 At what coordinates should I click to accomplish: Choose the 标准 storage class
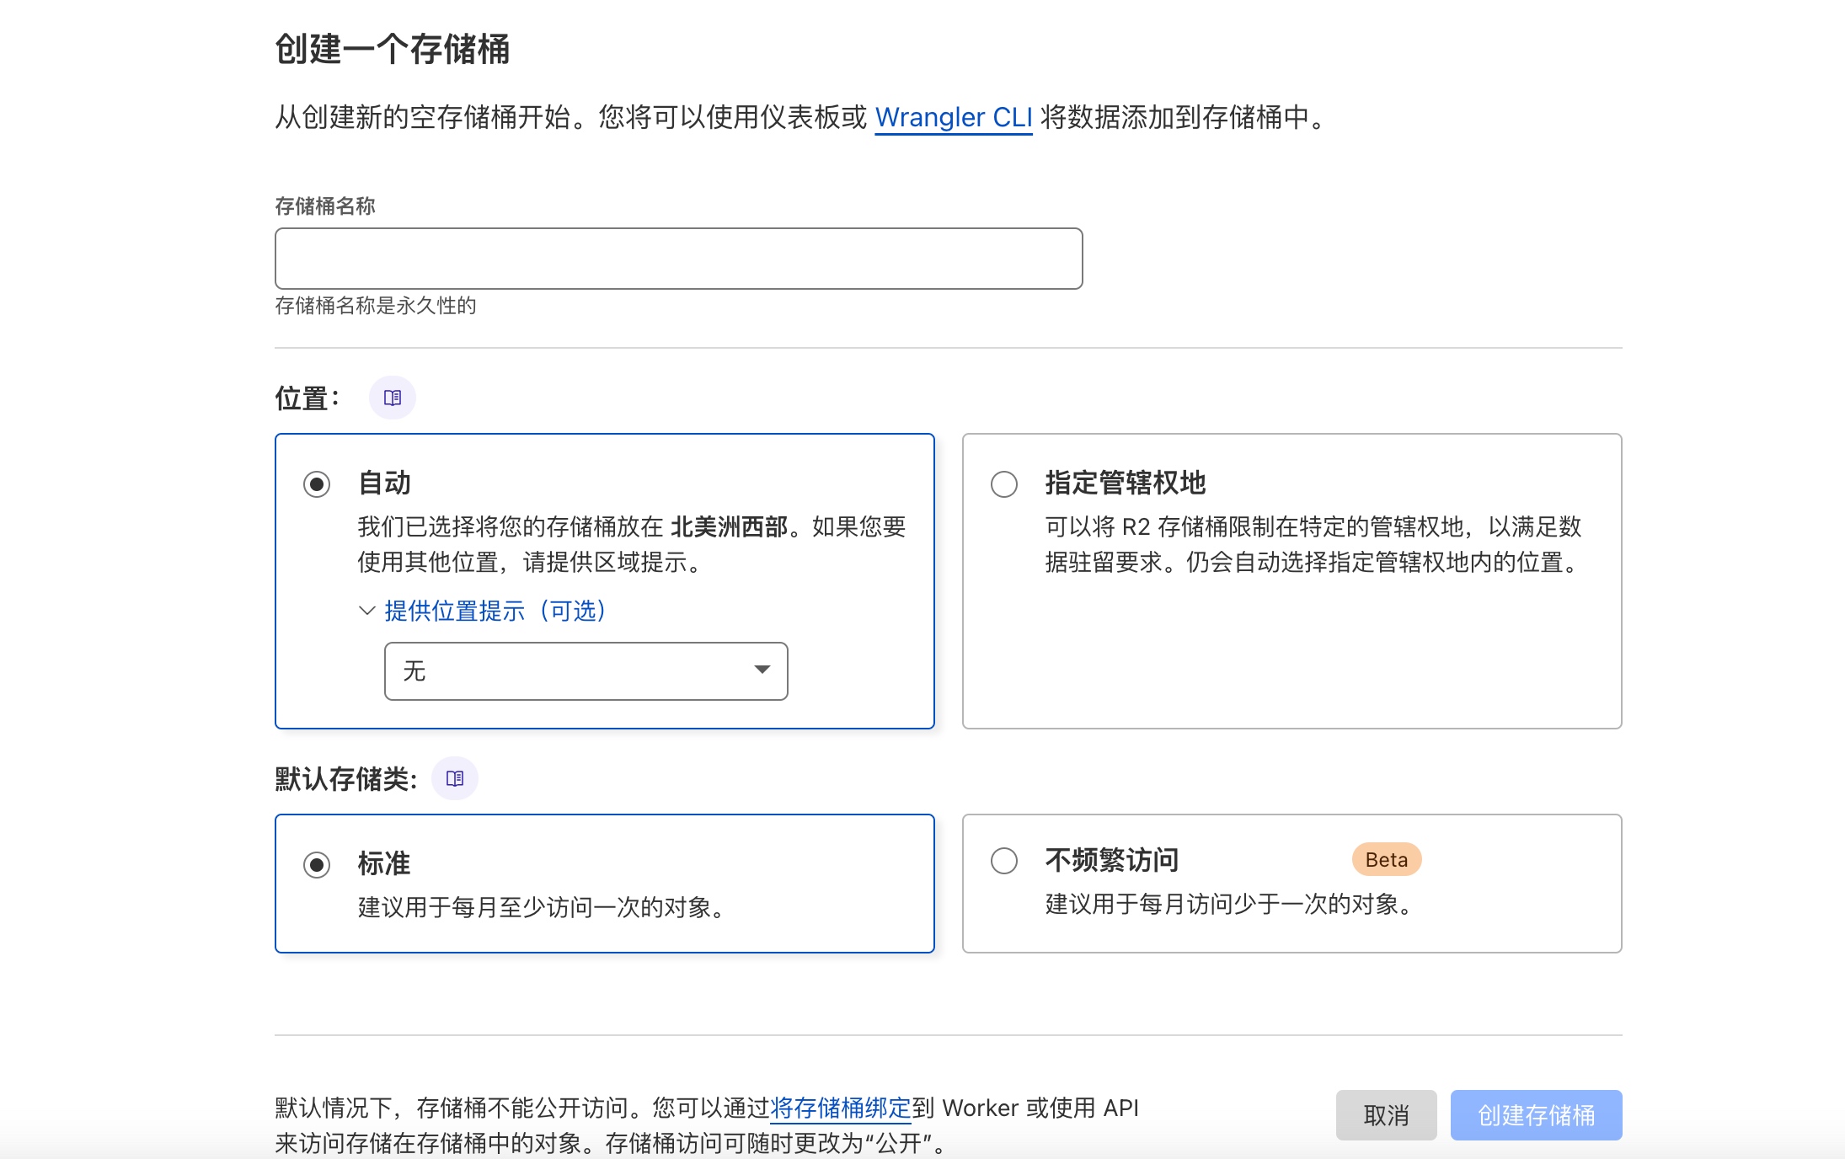click(317, 863)
